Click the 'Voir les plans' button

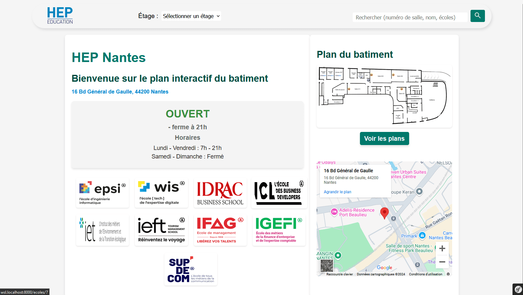coord(384,138)
